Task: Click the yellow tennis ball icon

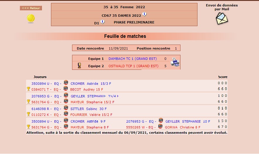Action: point(31,18)
